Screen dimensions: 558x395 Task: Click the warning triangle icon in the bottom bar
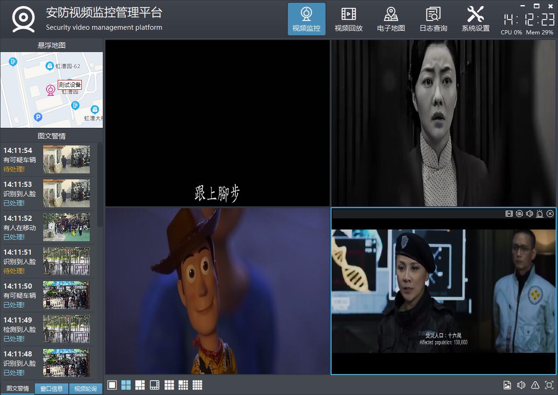click(x=535, y=385)
